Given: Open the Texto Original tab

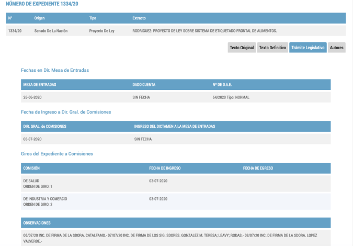Looking at the screenshot, I should click(242, 48).
